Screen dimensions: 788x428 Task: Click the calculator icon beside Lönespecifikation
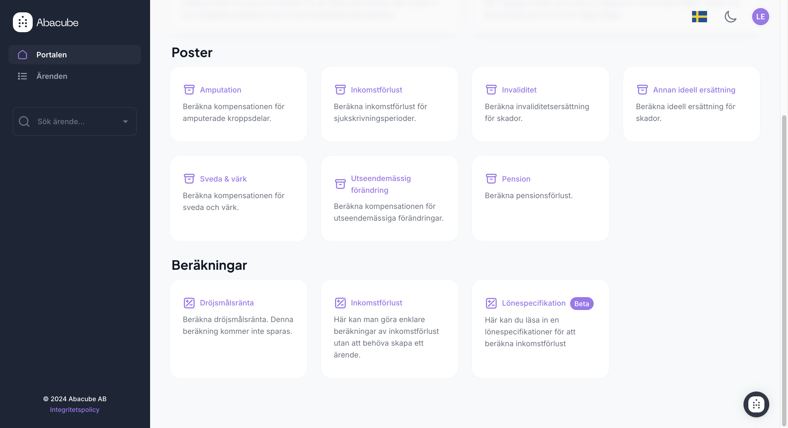491,303
